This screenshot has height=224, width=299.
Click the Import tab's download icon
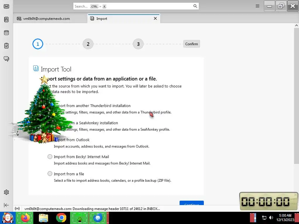point(92,18)
